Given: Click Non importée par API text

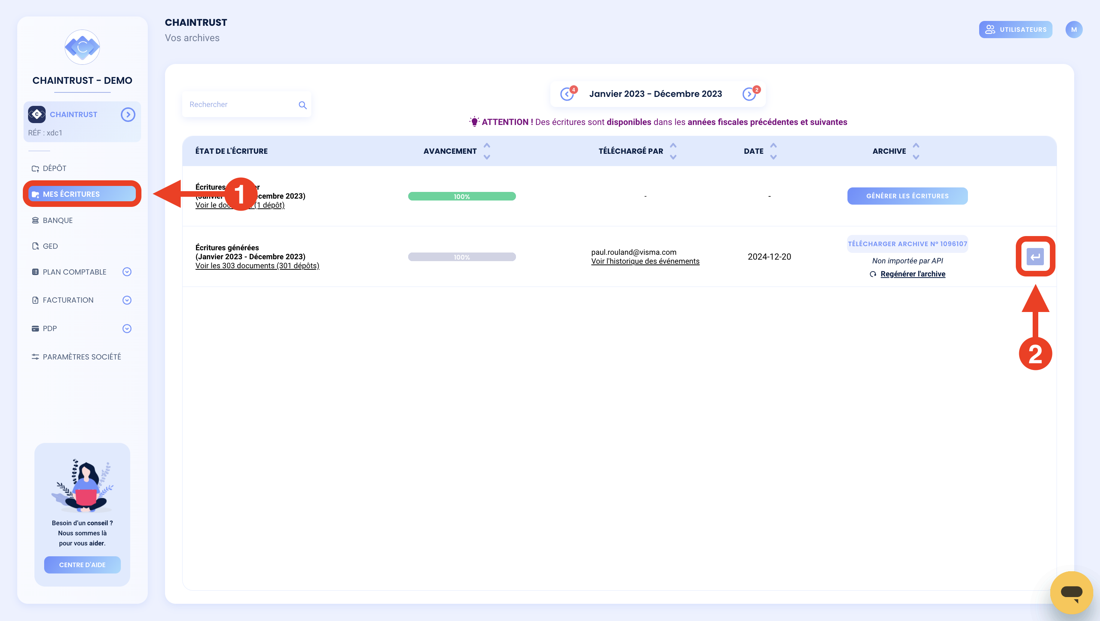Looking at the screenshot, I should pos(907,261).
